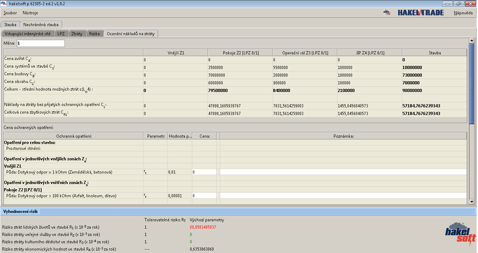Click the Poznámka column header
Viewport: 478px width, 253px height.
(x=343, y=136)
